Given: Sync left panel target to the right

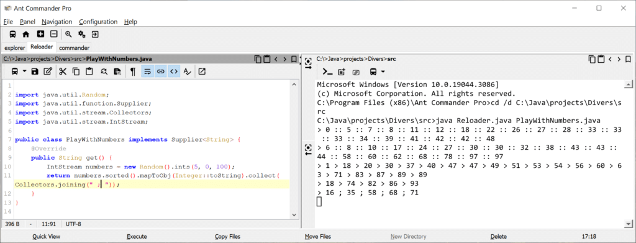Looking at the screenshot, I should pos(308,63).
